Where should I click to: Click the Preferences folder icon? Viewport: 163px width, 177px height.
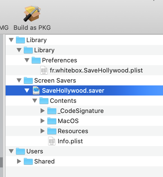pos(36,60)
